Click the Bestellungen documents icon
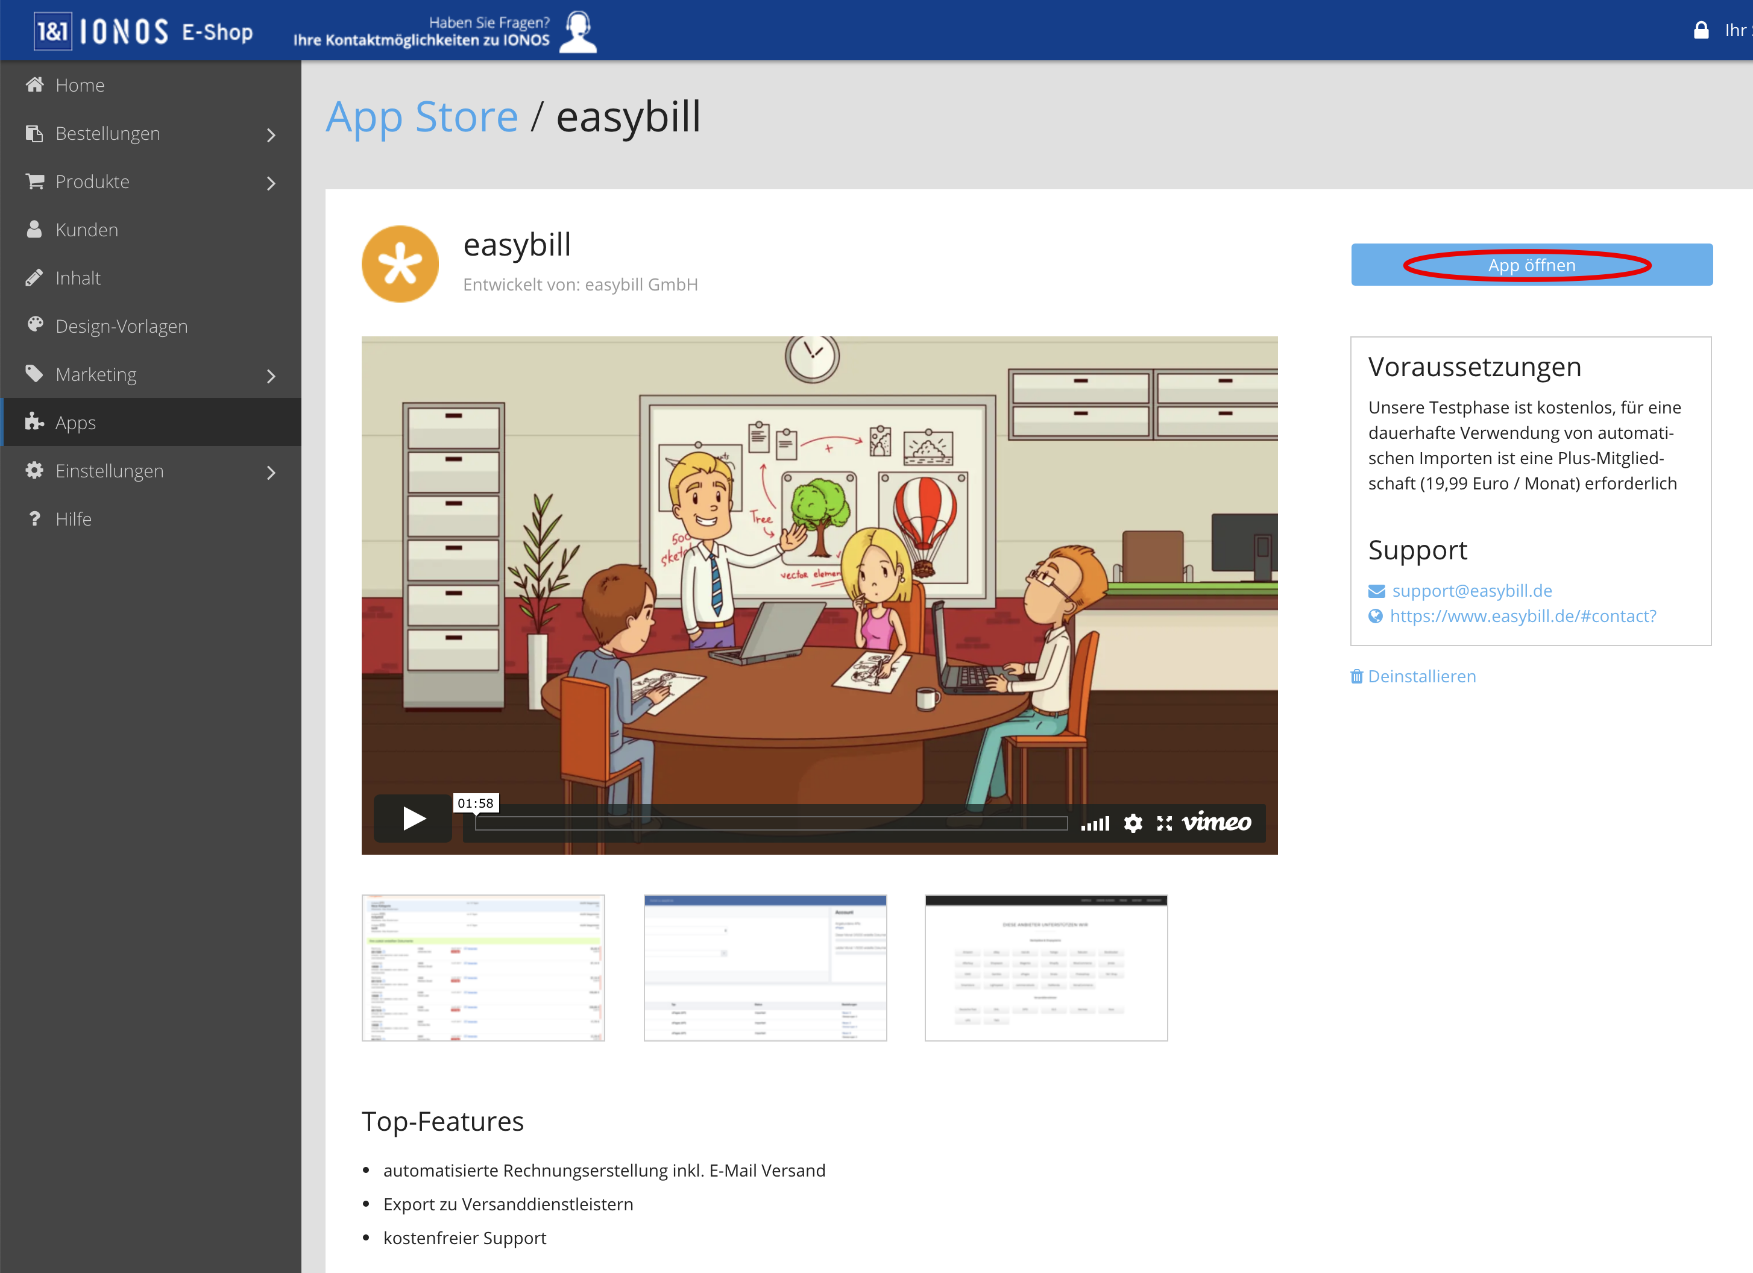1753x1273 pixels. 35,133
